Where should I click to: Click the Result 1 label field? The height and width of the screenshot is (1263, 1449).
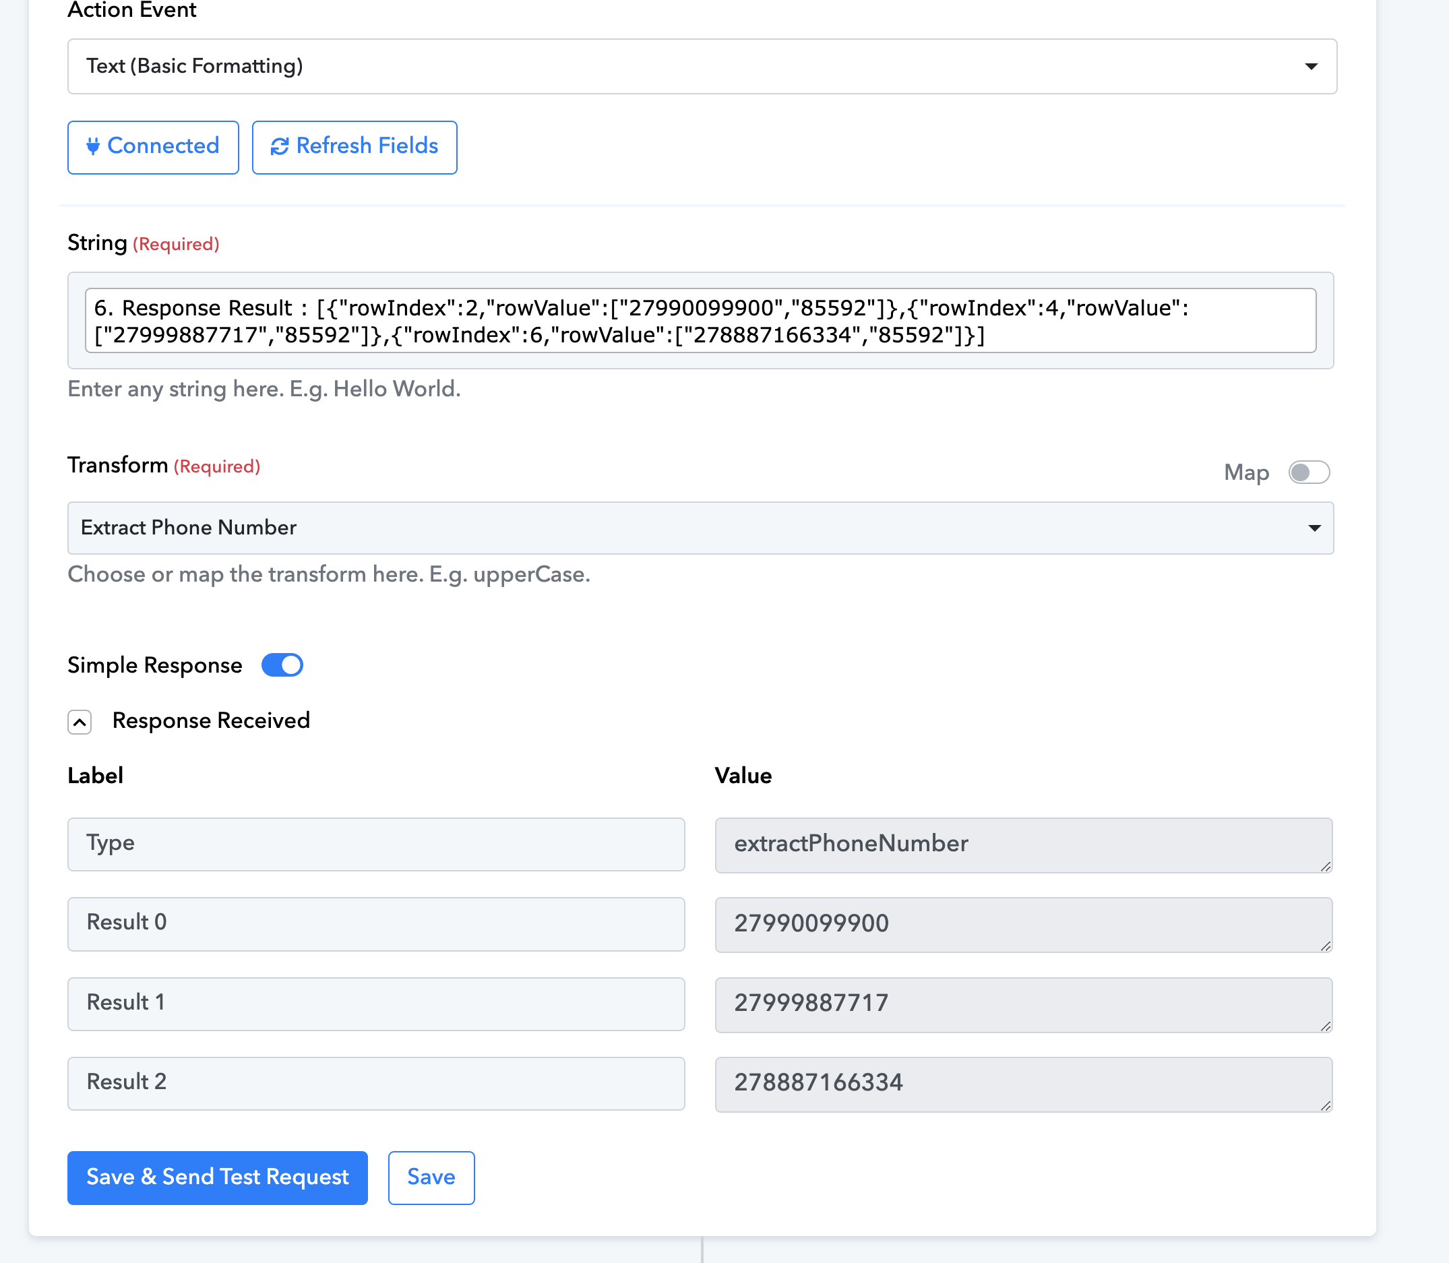[376, 1004]
